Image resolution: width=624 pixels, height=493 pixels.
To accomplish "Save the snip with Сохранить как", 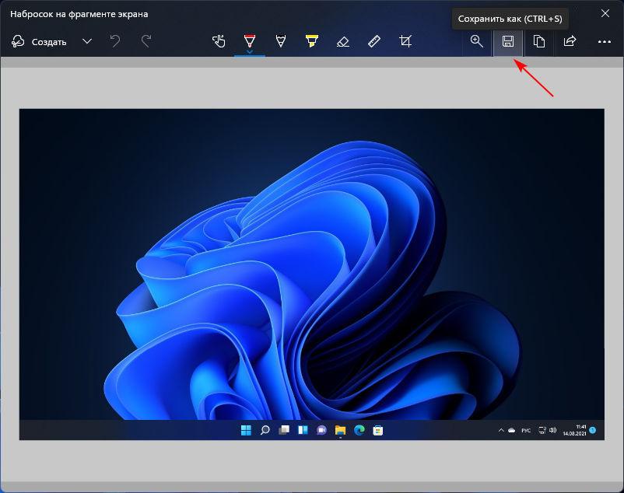I will tap(508, 41).
